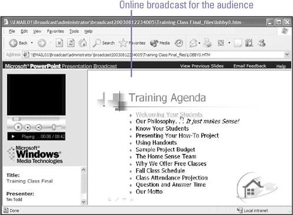Open the dropdown arrow beside Size icon
The width and height of the screenshot is (293, 215).
tap(229, 43)
